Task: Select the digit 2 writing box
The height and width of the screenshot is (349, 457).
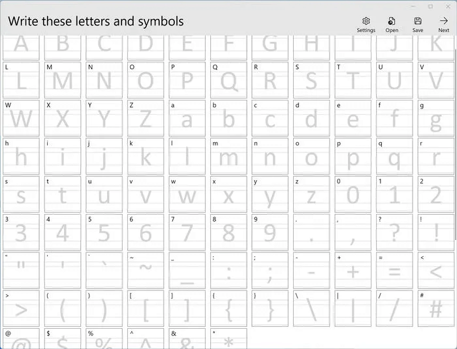Action: tap(435, 194)
